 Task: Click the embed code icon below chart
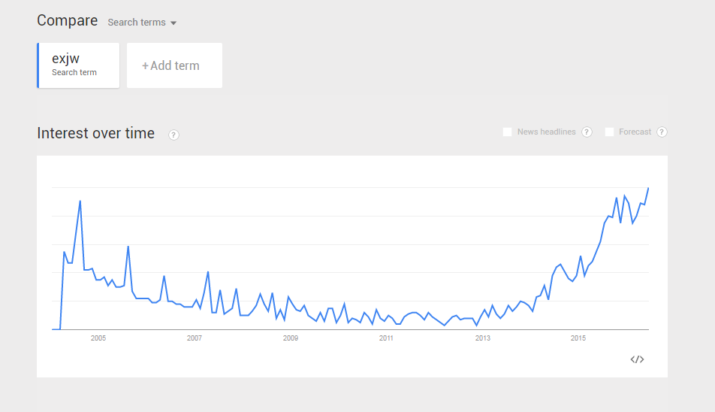[637, 359]
